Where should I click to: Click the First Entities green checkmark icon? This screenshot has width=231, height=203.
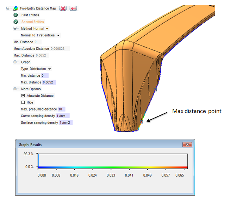point(16,15)
